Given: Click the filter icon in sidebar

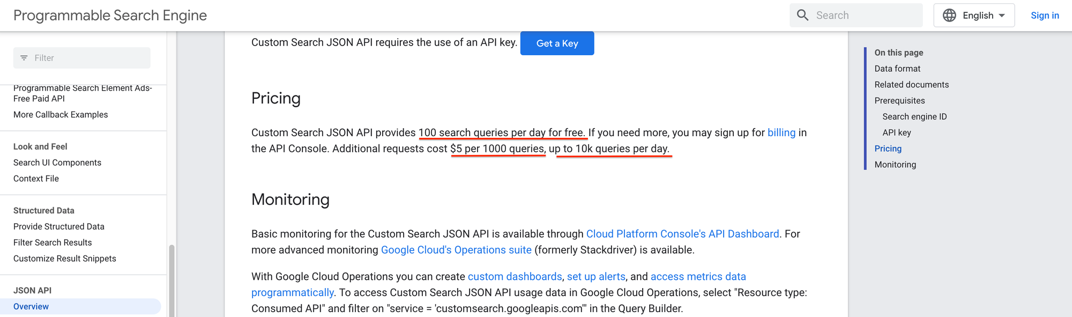Looking at the screenshot, I should pos(24,58).
